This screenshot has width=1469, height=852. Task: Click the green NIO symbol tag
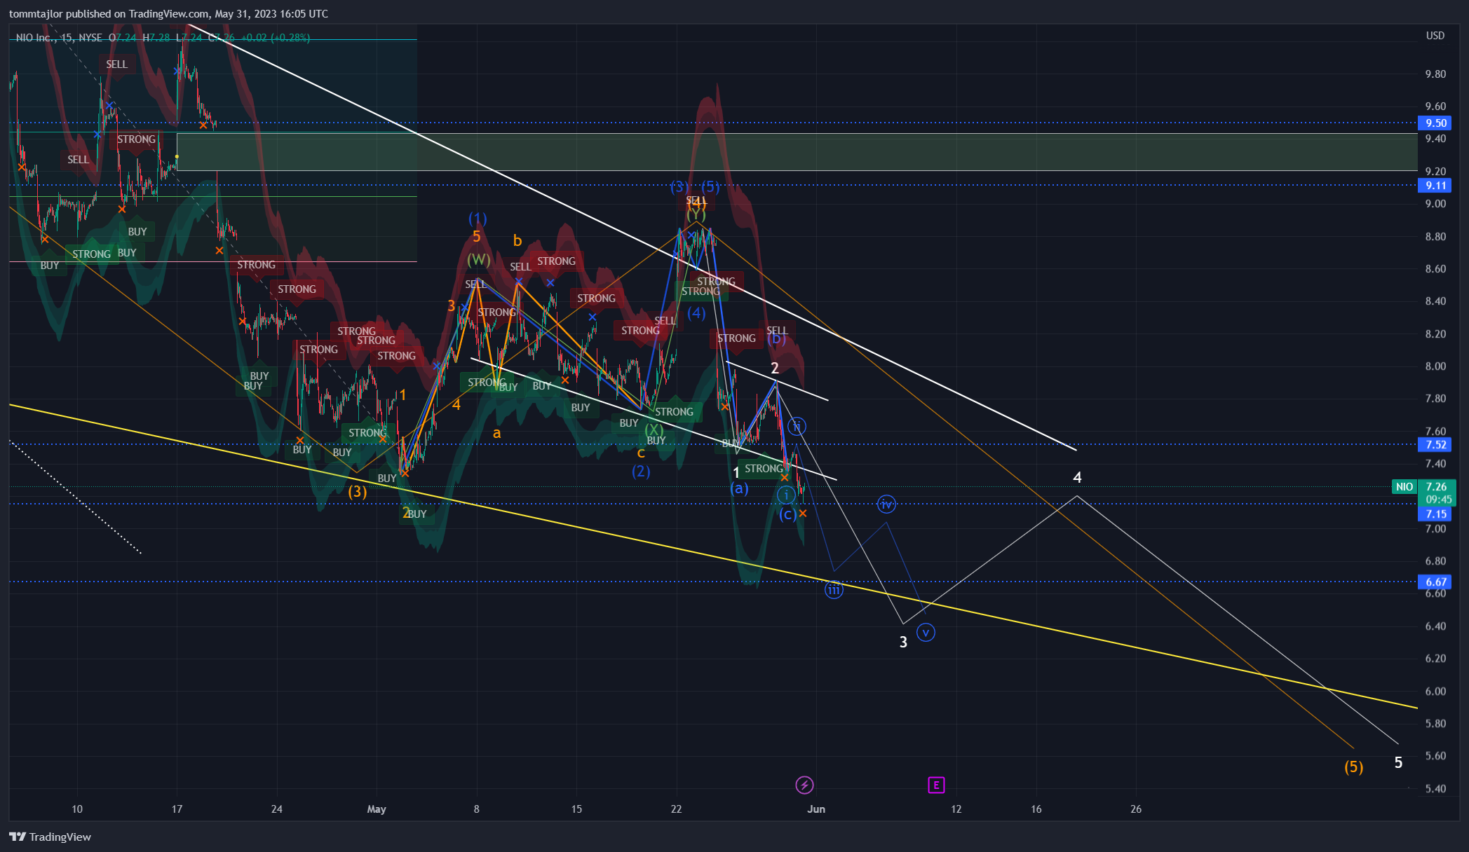point(1404,487)
